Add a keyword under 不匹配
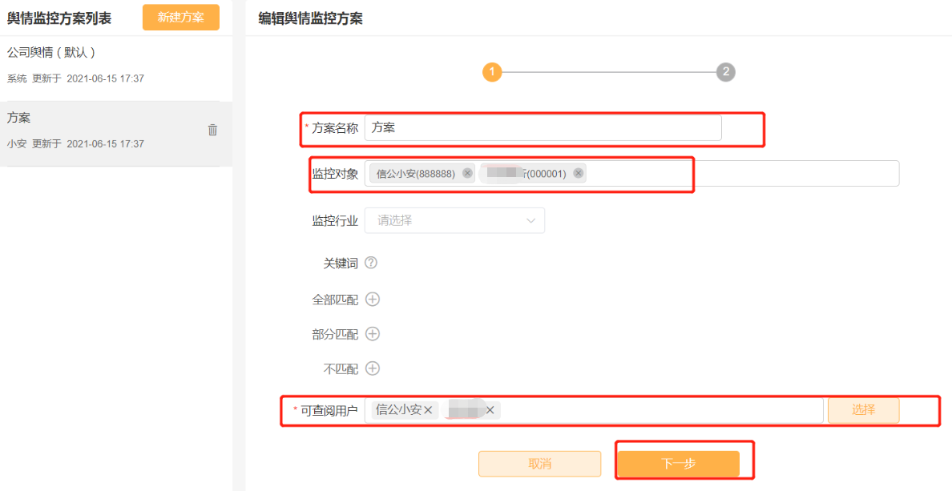The width and height of the screenshot is (952, 491). (373, 368)
